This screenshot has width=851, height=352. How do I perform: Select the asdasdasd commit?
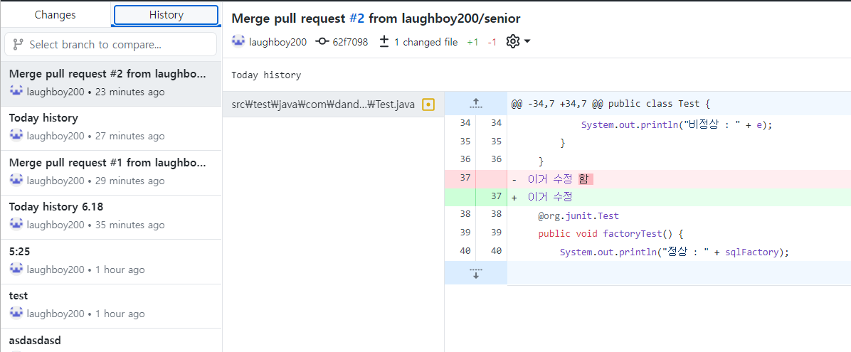111,341
